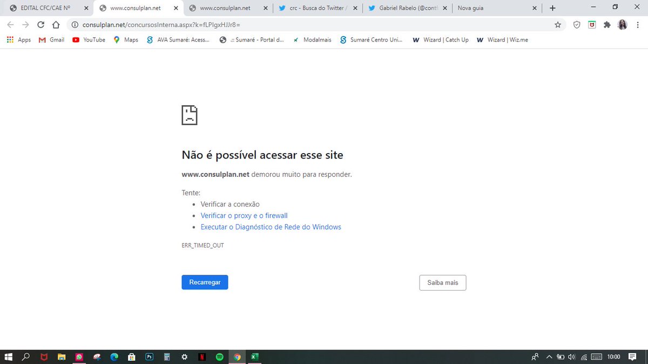648x364 pixels.
Task: Bookmark this page with the star icon
Action: (558, 25)
